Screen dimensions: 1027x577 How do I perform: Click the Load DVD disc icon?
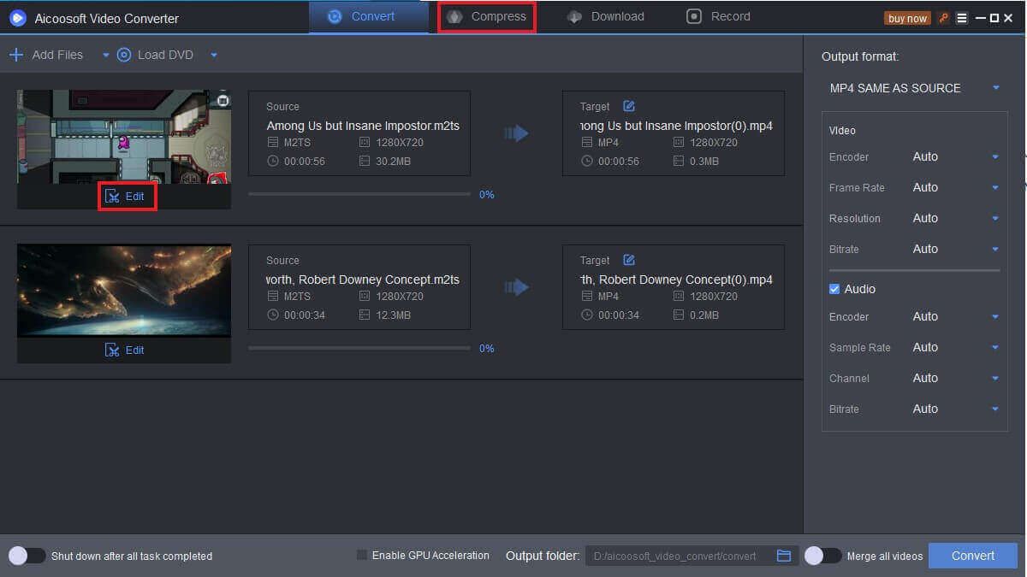(124, 55)
